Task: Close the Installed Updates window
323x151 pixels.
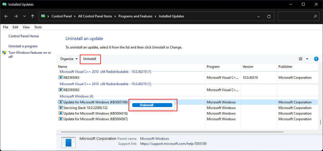Action: pyautogui.click(x=316, y=4)
